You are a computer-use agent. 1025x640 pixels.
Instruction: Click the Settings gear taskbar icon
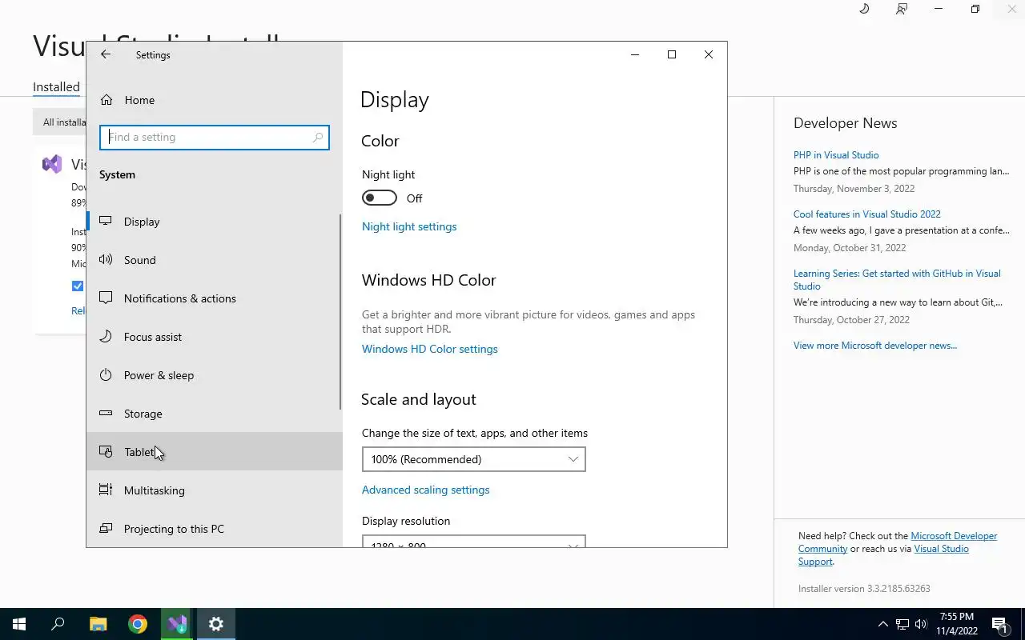[216, 624]
